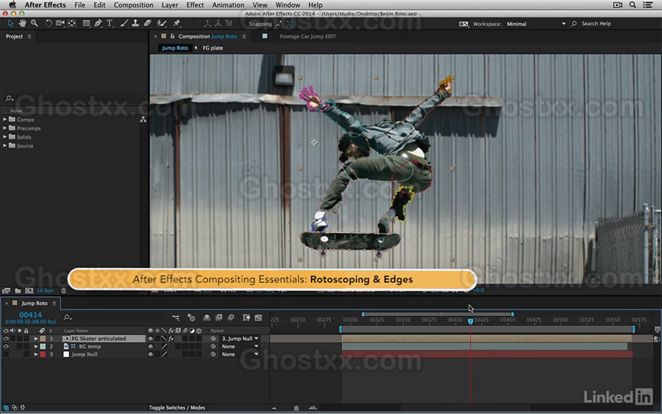The height and width of the screenshot is (414, 662).
Task: Click the Motion Blur timeline icon
Action: pos(231,317)
